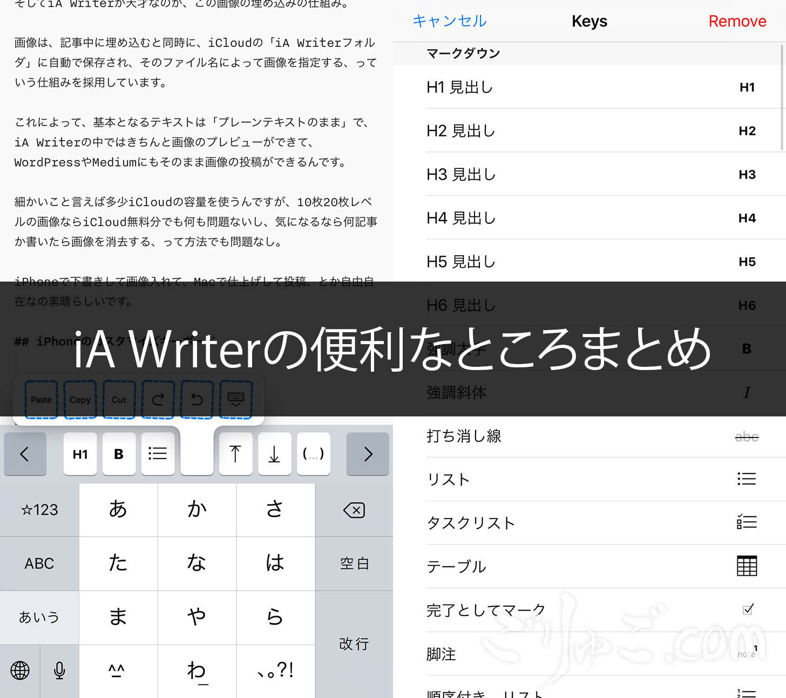Tap the microphone dictation key
Image resolution: width=786 pixels, height=698 pixels.
point(59,670)
